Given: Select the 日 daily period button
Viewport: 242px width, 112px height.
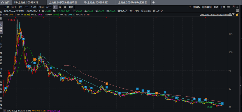Looking at the screenshot, I should [55, 7].
